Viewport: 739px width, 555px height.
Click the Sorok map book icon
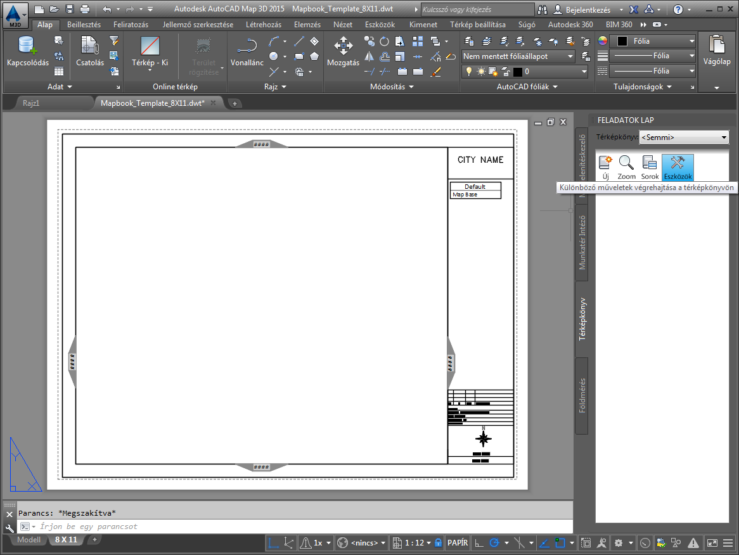(650, 167)
